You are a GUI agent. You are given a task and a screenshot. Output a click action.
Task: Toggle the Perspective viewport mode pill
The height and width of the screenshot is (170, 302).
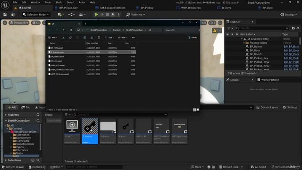[19, 23]
